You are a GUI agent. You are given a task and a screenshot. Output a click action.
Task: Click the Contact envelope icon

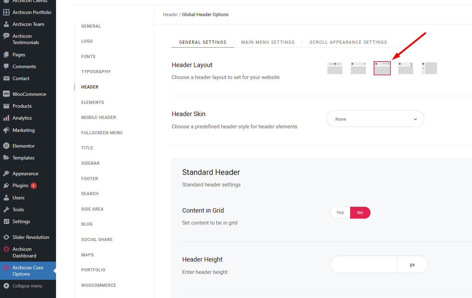pyautogui.click(x=6, y=78)
